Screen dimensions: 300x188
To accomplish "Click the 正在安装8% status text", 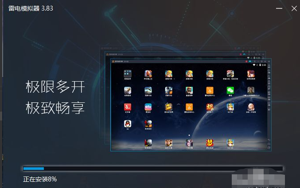I will [40, 179].
